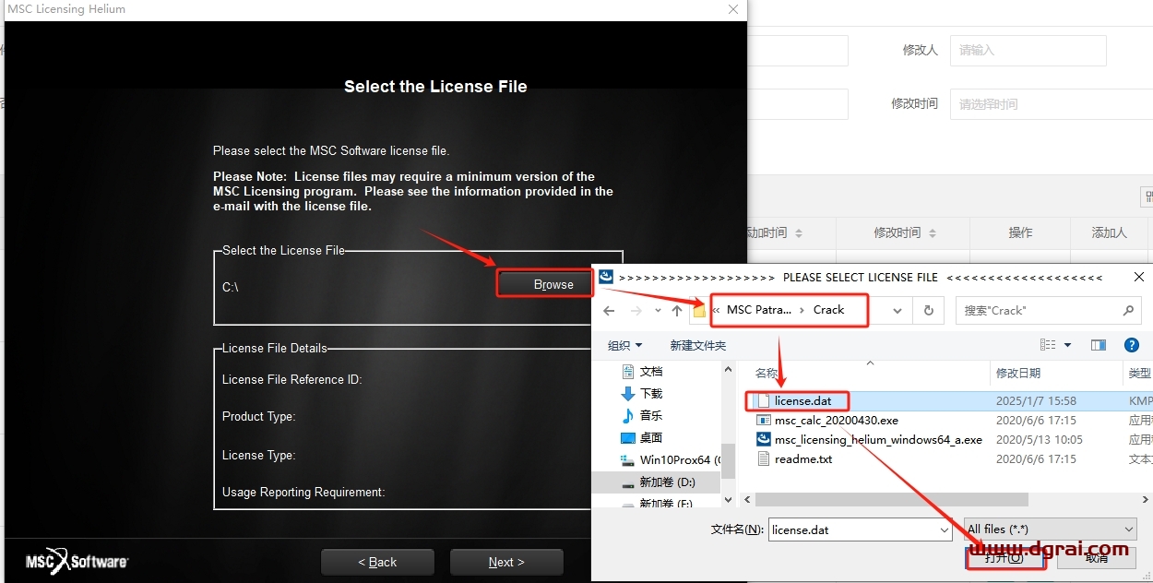
Task: Click the search magnifier icon
Action: coord(1127,311)
